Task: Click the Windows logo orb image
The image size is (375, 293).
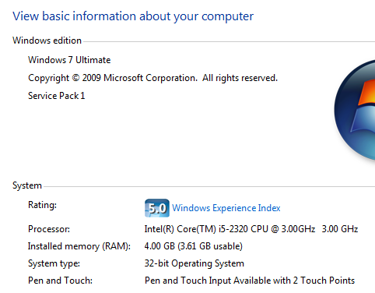Action: [x=355, y=110]
